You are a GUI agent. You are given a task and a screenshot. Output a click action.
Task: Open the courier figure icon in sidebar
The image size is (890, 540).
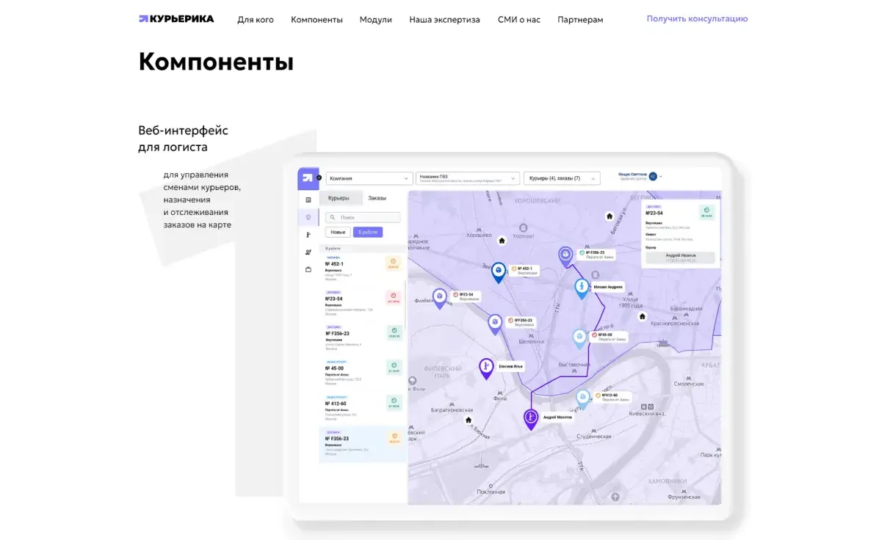[x=308, y=235]
